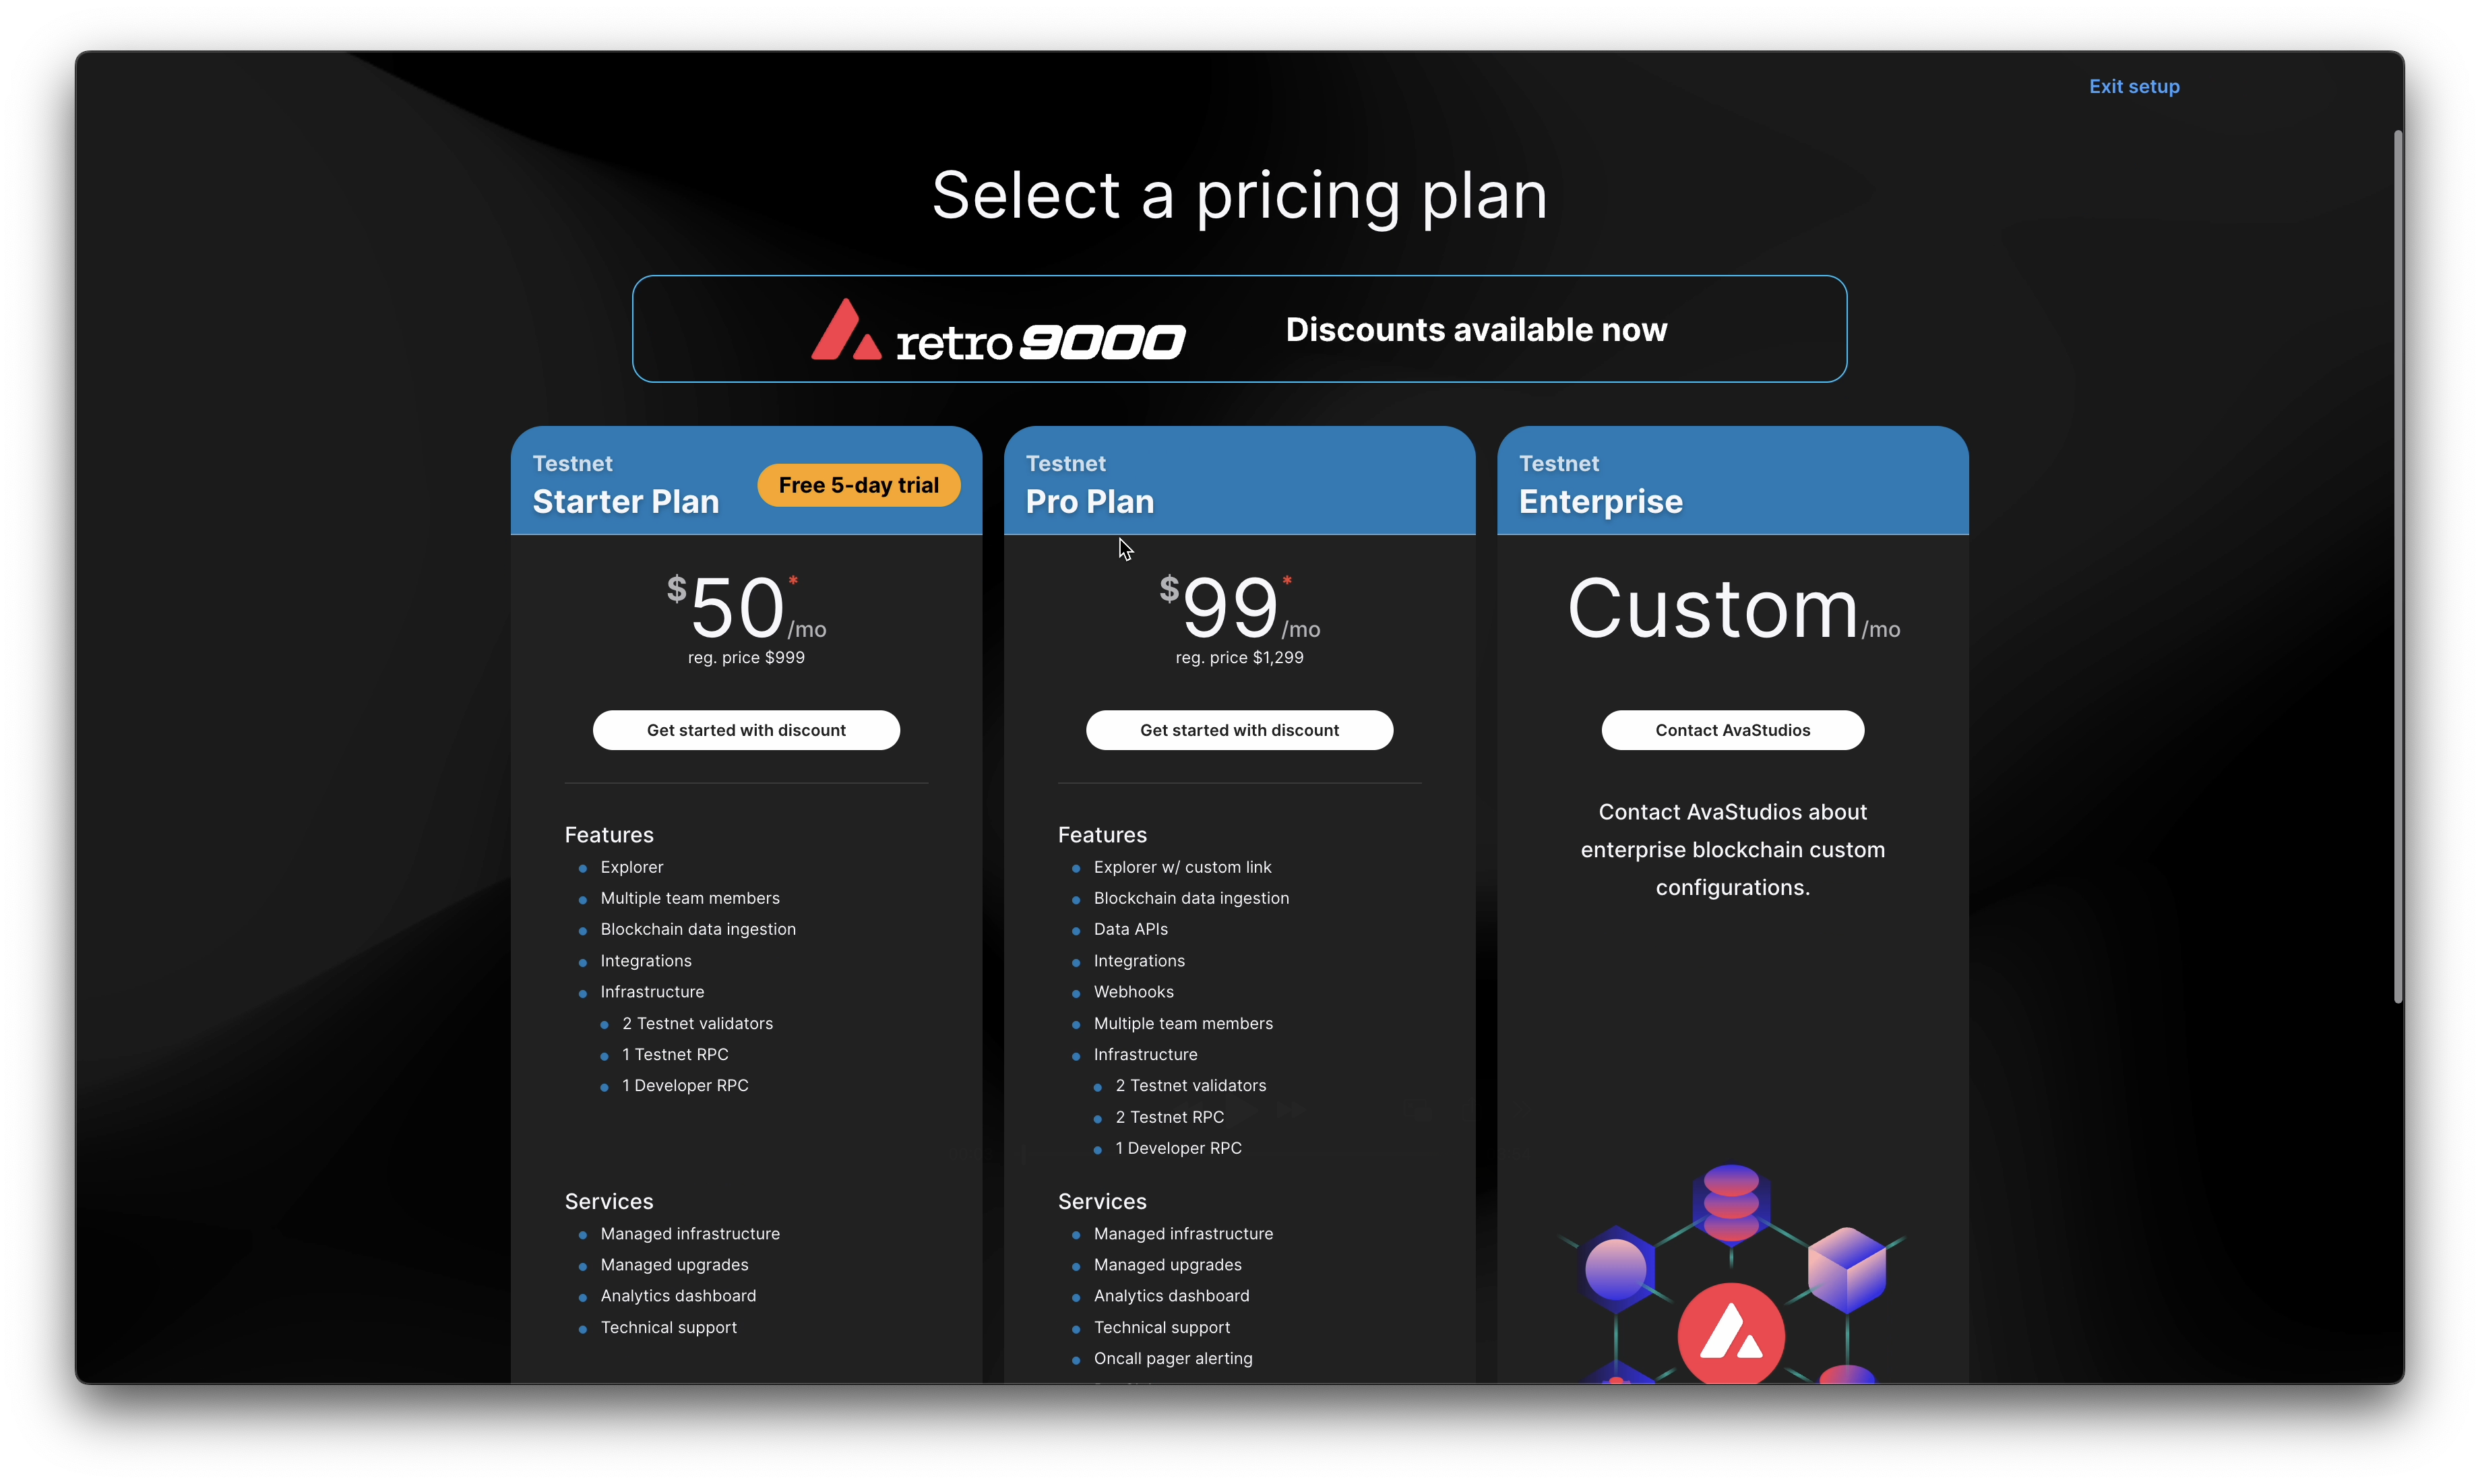
Task: Click the Starter Plan reg. price $999 text
Action: click(x=746, y=657)
